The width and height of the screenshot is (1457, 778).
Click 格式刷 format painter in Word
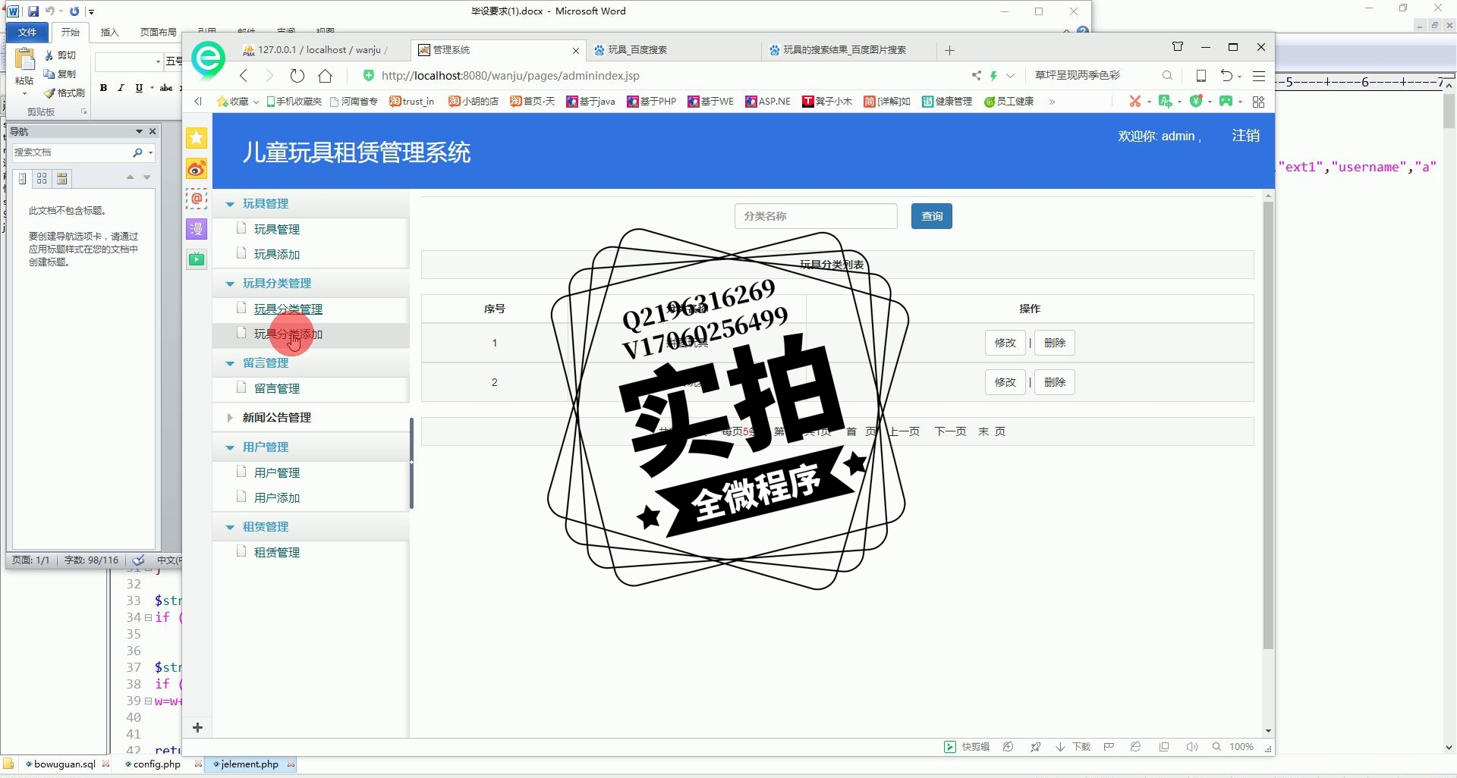65,93
